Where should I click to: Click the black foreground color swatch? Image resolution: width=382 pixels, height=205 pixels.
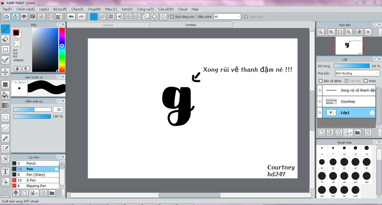[16, 32]
